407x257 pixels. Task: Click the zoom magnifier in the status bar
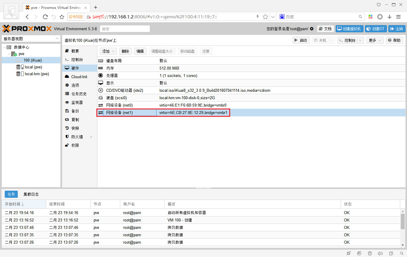click(x=401, y=253)
